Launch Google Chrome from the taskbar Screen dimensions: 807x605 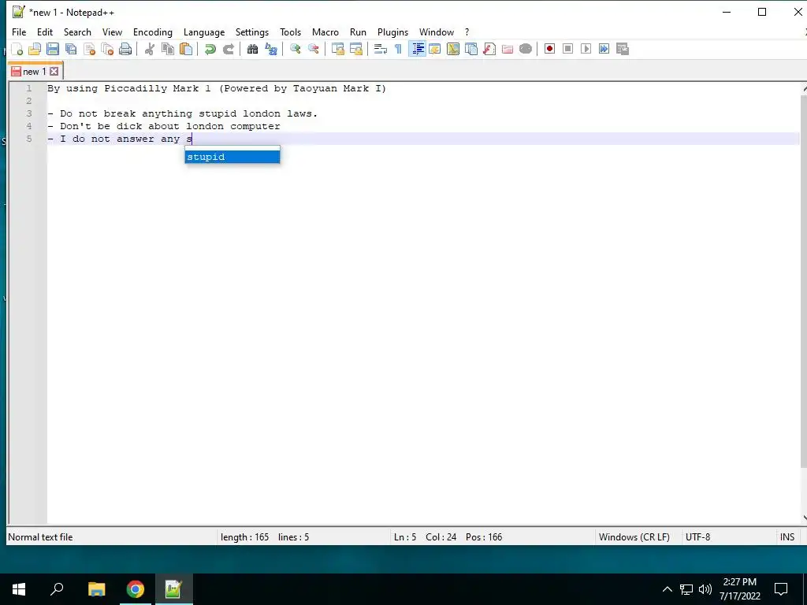(135, 589)
